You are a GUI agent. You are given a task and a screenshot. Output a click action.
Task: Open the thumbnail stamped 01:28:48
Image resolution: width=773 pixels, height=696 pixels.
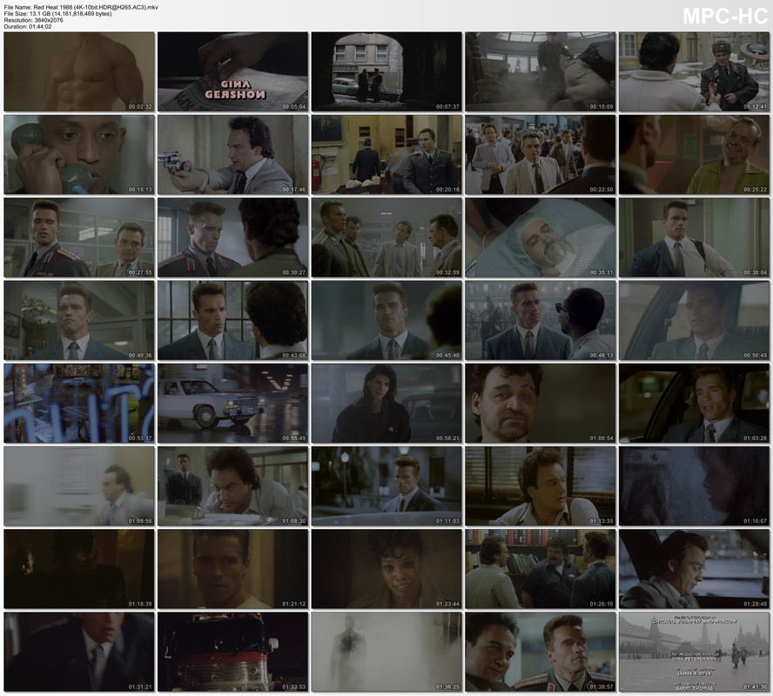click(694, 568)
